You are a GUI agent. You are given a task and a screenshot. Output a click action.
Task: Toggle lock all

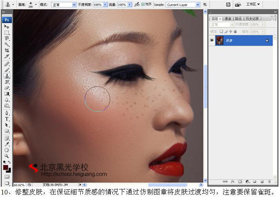coord(235,32)
